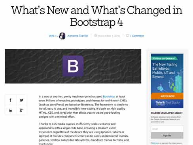Click the article title heading

click(x=96, y=16)
